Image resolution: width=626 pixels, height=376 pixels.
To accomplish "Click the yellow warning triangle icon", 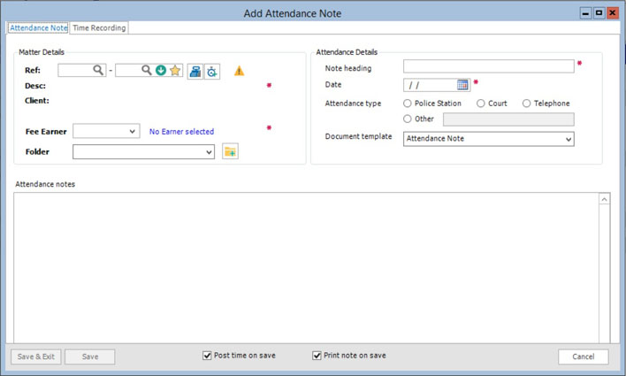I will click(239, 71).
